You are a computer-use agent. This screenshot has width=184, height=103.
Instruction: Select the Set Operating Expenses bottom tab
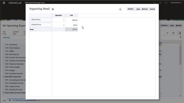[x=25, y=100]
